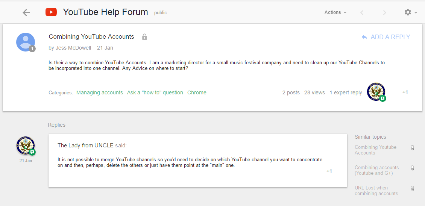Open the Actions dropdown menu
Viewport: 425px width, 206px height.
335,12
